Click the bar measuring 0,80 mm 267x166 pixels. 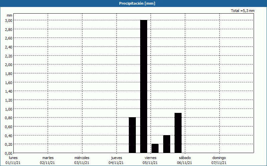coord(132,135)
